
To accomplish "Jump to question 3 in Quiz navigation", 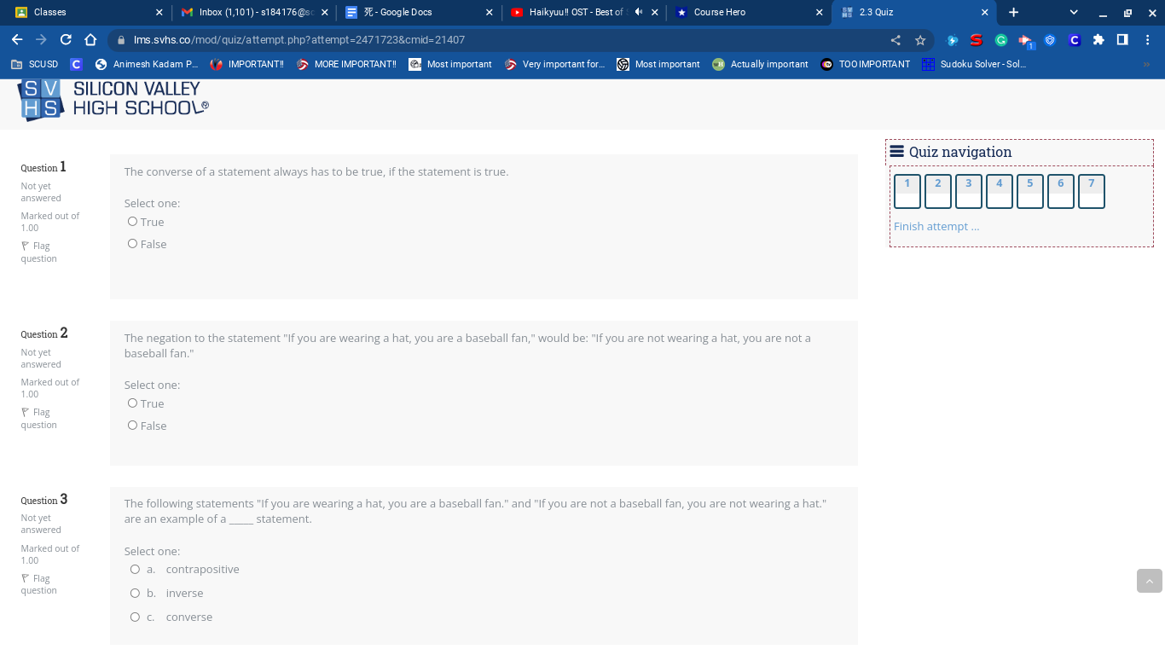I will (x=969, y=191).
